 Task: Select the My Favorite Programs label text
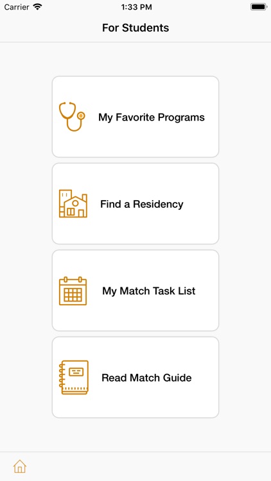[x=152, y=117]
